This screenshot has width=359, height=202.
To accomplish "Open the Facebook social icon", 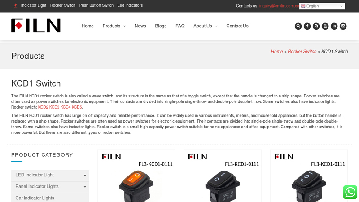I will coord(307,26).
